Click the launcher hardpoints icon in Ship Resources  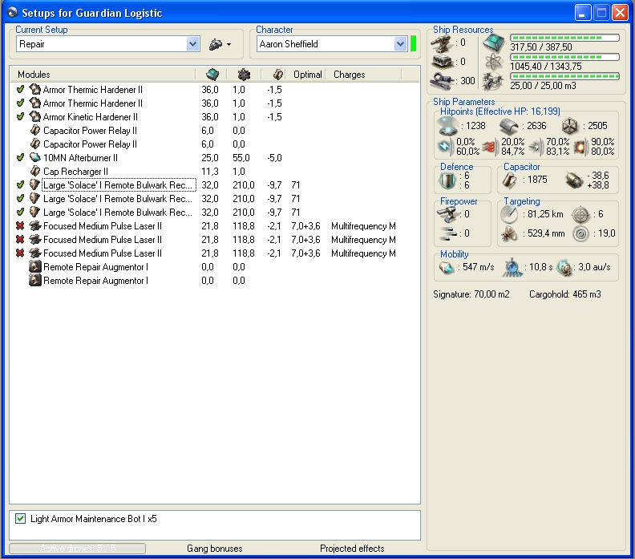click(442, 62)
